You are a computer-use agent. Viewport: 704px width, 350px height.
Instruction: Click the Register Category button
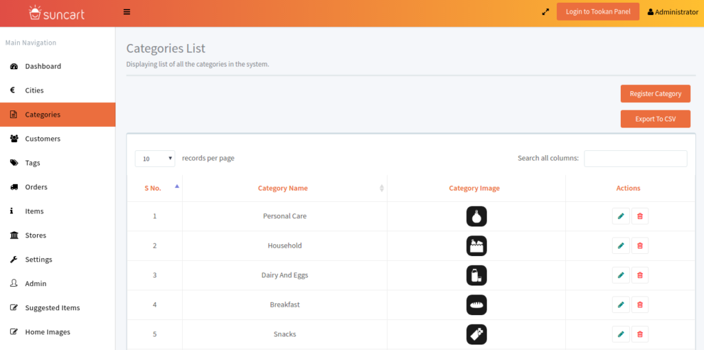click(x=655, y=94)
